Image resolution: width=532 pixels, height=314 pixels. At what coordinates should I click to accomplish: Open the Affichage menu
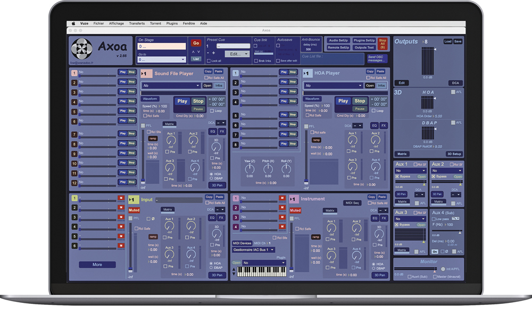117,23
